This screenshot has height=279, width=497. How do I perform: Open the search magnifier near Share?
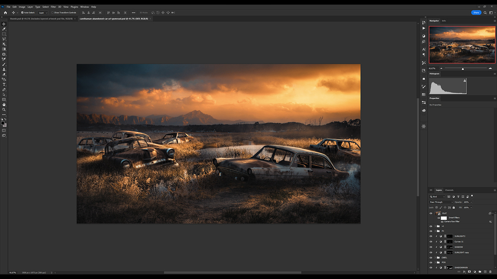coord(485,13)
